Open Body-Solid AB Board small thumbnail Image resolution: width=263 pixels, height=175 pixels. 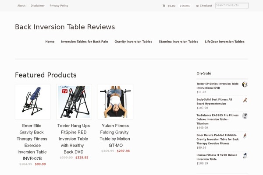[x=245, y=100]
